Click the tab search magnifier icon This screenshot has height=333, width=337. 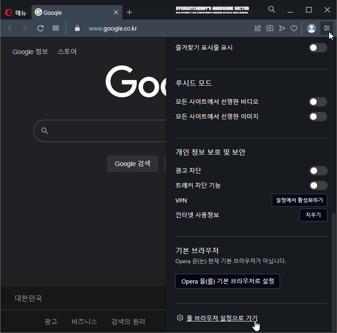click(272, 9)
